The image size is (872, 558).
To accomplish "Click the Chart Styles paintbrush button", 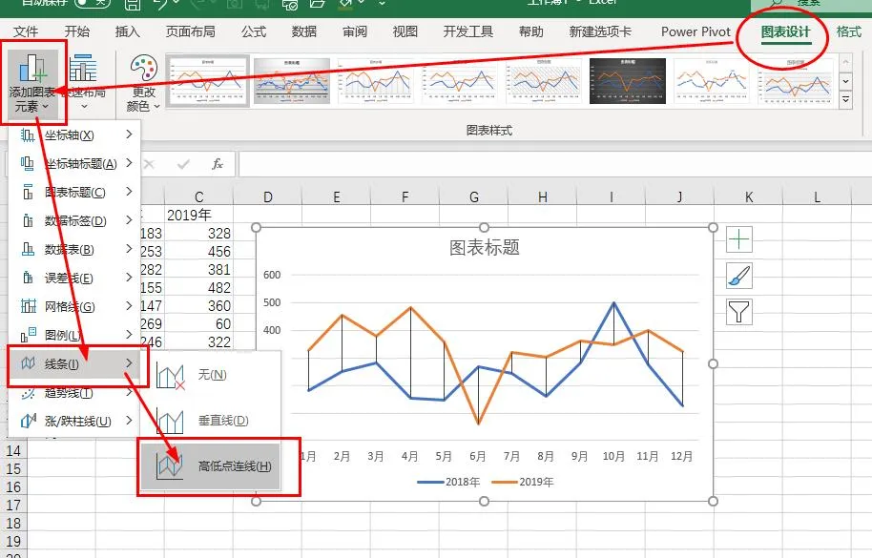I will pyautogui.click(x=739, y=276).
